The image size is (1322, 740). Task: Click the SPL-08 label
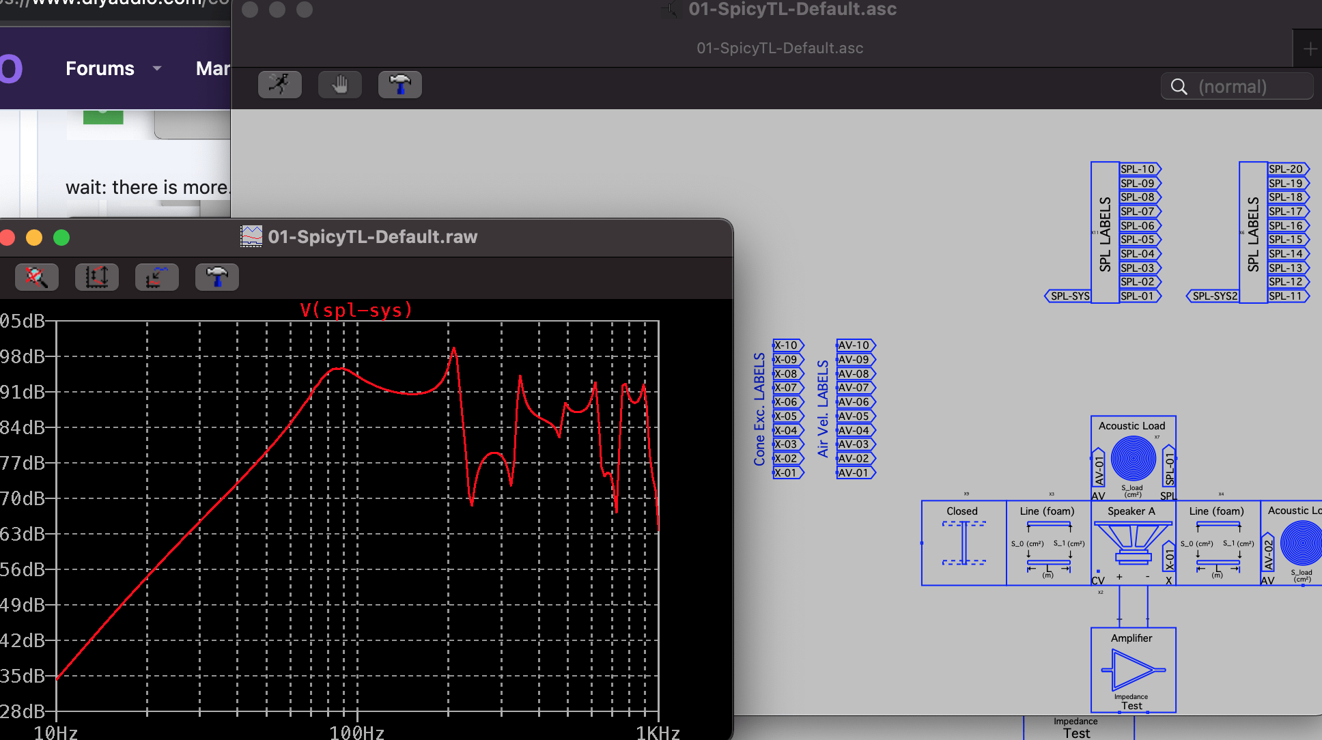point(1140,197)
